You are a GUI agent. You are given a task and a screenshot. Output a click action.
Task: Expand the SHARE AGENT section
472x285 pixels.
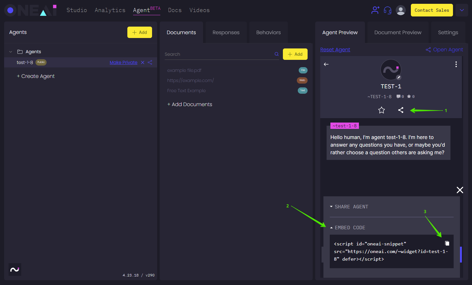(349, 207)
